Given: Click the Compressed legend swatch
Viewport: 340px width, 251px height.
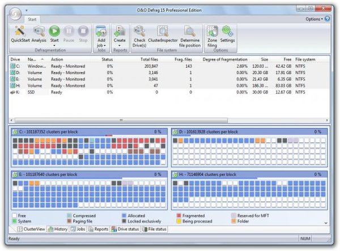Looking at the screenshot, I should pos(69,215).
